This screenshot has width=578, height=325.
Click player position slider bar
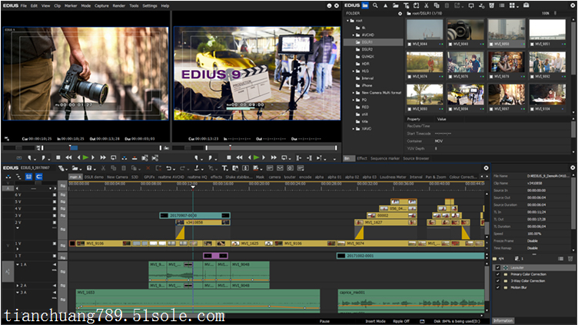pyautogui.click(x=101, y=148)
